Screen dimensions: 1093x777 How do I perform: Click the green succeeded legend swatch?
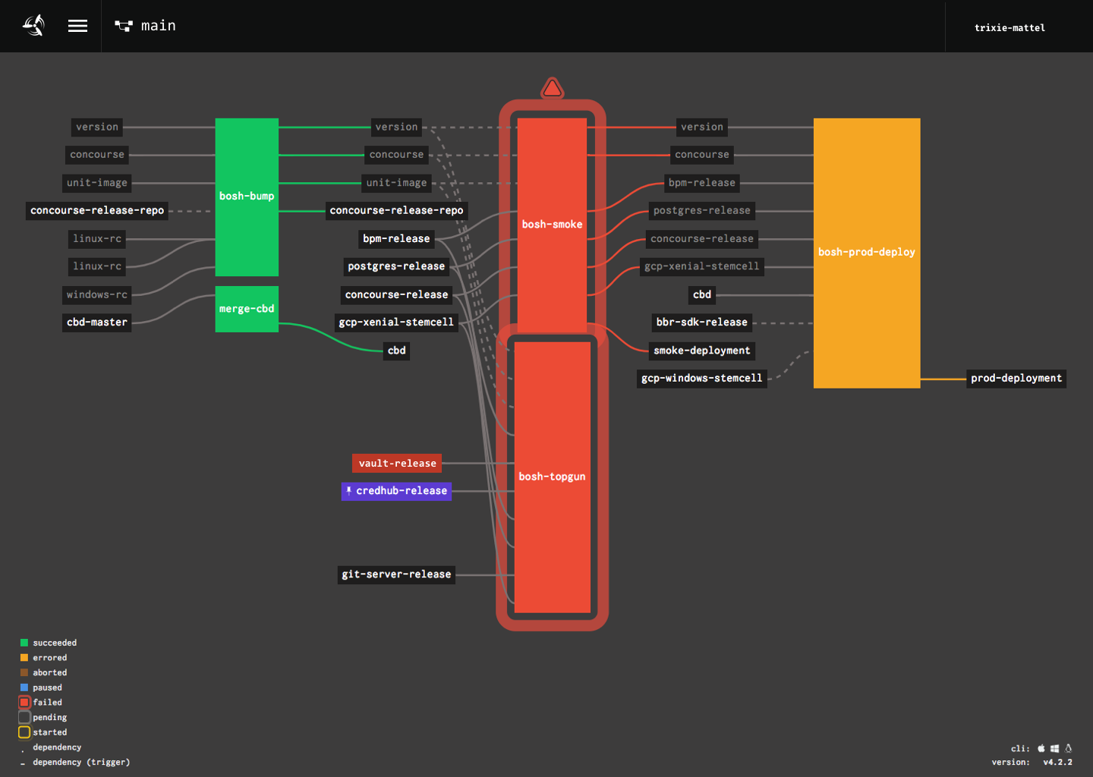24,642
